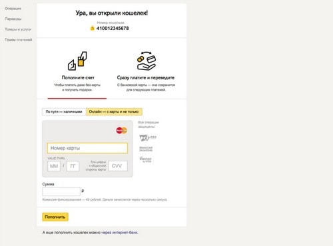333x246 pixels.
Task: Follow the 'через интернет-банк' link
Action: [x=119, y=233]
